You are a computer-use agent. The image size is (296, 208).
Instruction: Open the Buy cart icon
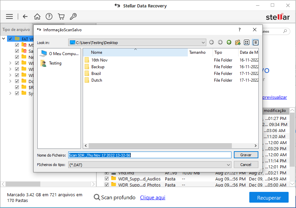coord(61,16)
